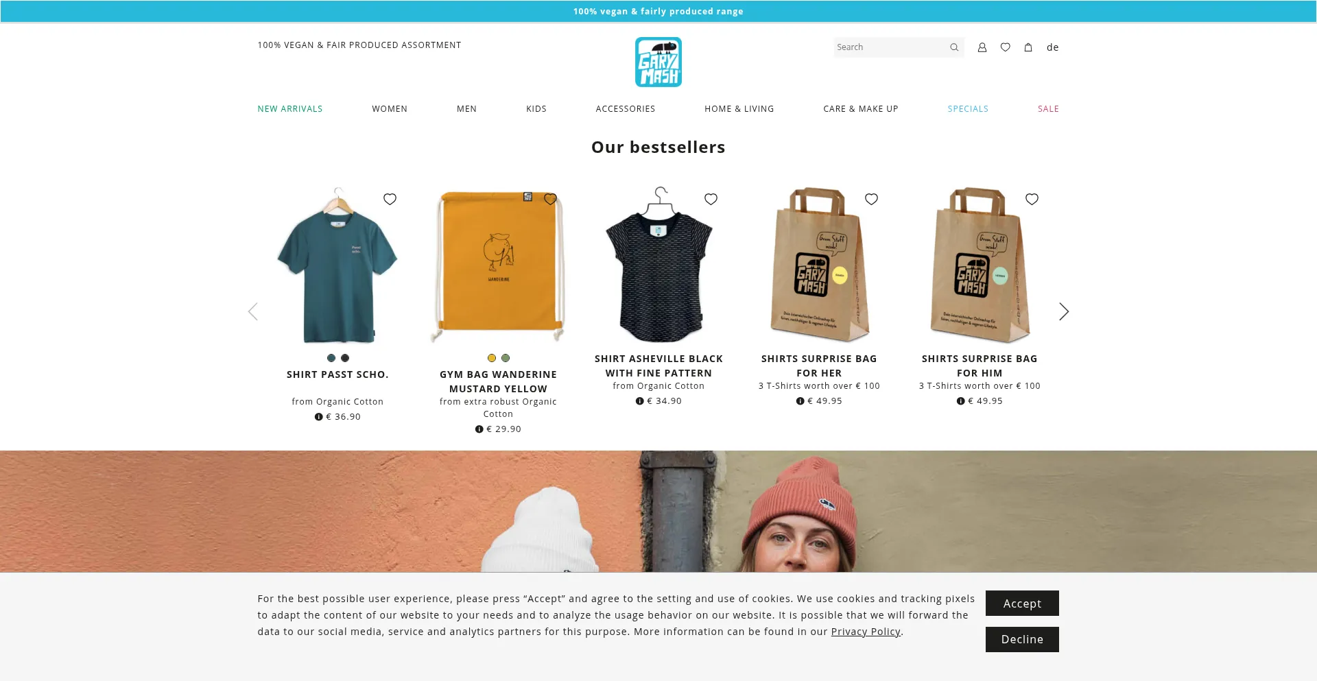Open the wishlist heart in header
1317x681 pixels.
pos(1005,47)
